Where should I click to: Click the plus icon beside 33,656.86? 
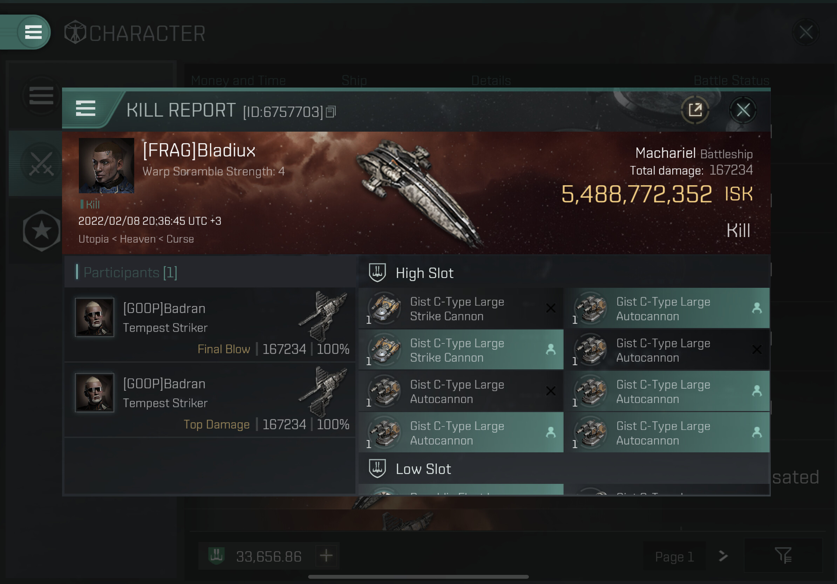click(x=326, y=556)
